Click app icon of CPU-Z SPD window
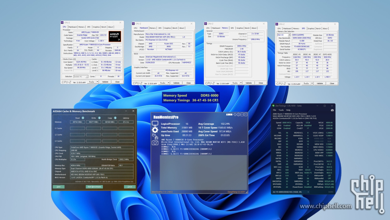 point(277,24)
